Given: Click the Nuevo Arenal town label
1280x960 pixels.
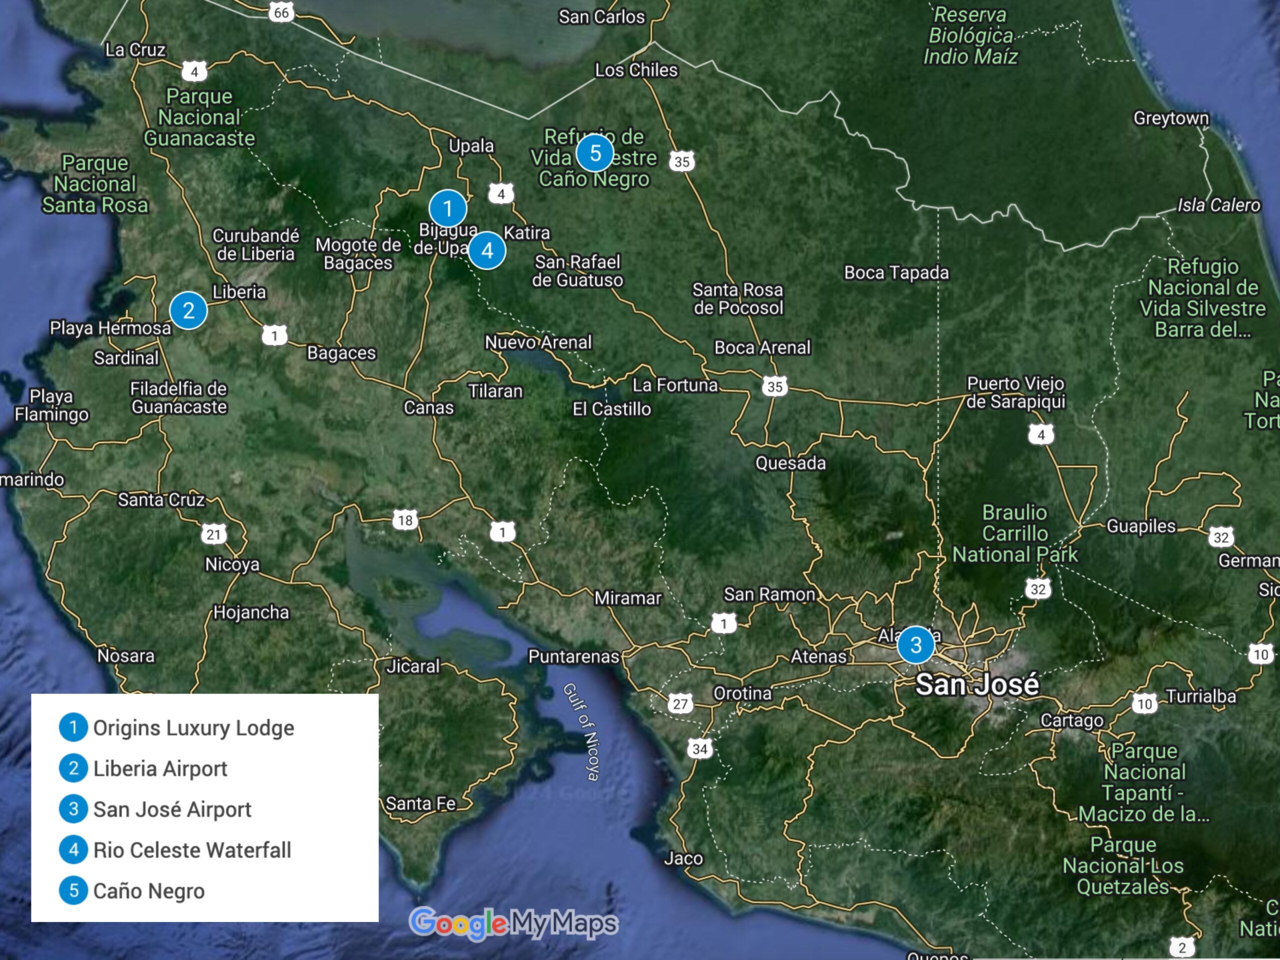Looking at the screenshot, I should (538, 342).
